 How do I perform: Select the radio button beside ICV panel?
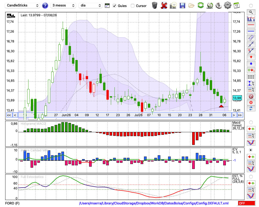coord(251,150)
